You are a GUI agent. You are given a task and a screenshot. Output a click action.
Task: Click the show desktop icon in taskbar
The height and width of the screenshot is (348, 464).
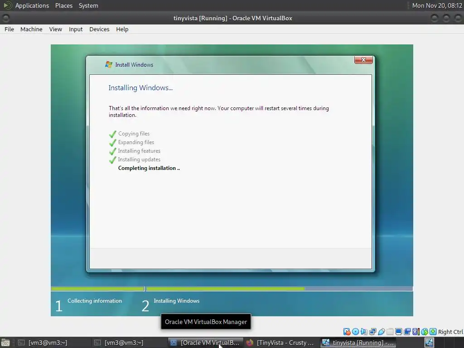[x=5, y=343]
